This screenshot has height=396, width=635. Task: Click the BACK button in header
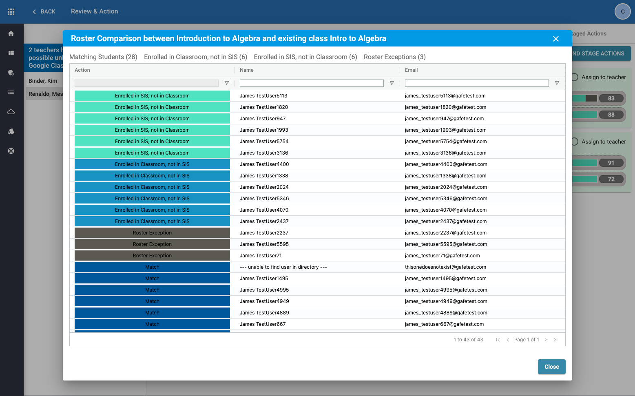tap(44, 11)
